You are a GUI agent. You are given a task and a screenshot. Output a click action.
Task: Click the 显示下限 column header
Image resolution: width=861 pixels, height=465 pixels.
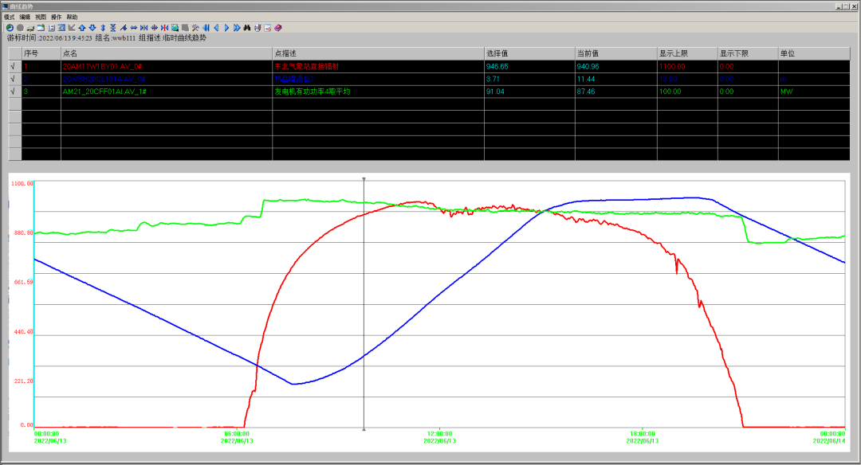click(x=748, y=53)
